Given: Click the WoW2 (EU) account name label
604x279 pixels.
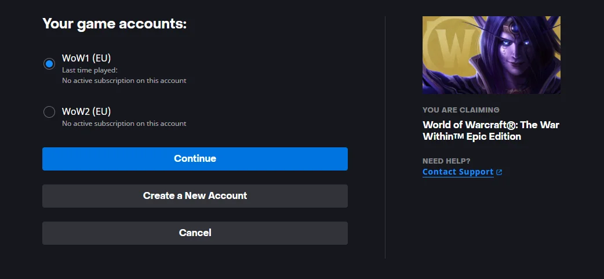Looking at the screenshot, I should 86,112.
